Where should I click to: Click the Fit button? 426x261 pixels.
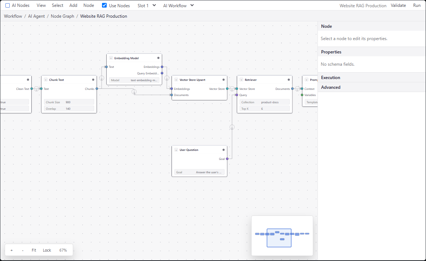pyautogui.click(x=34, y=250)
